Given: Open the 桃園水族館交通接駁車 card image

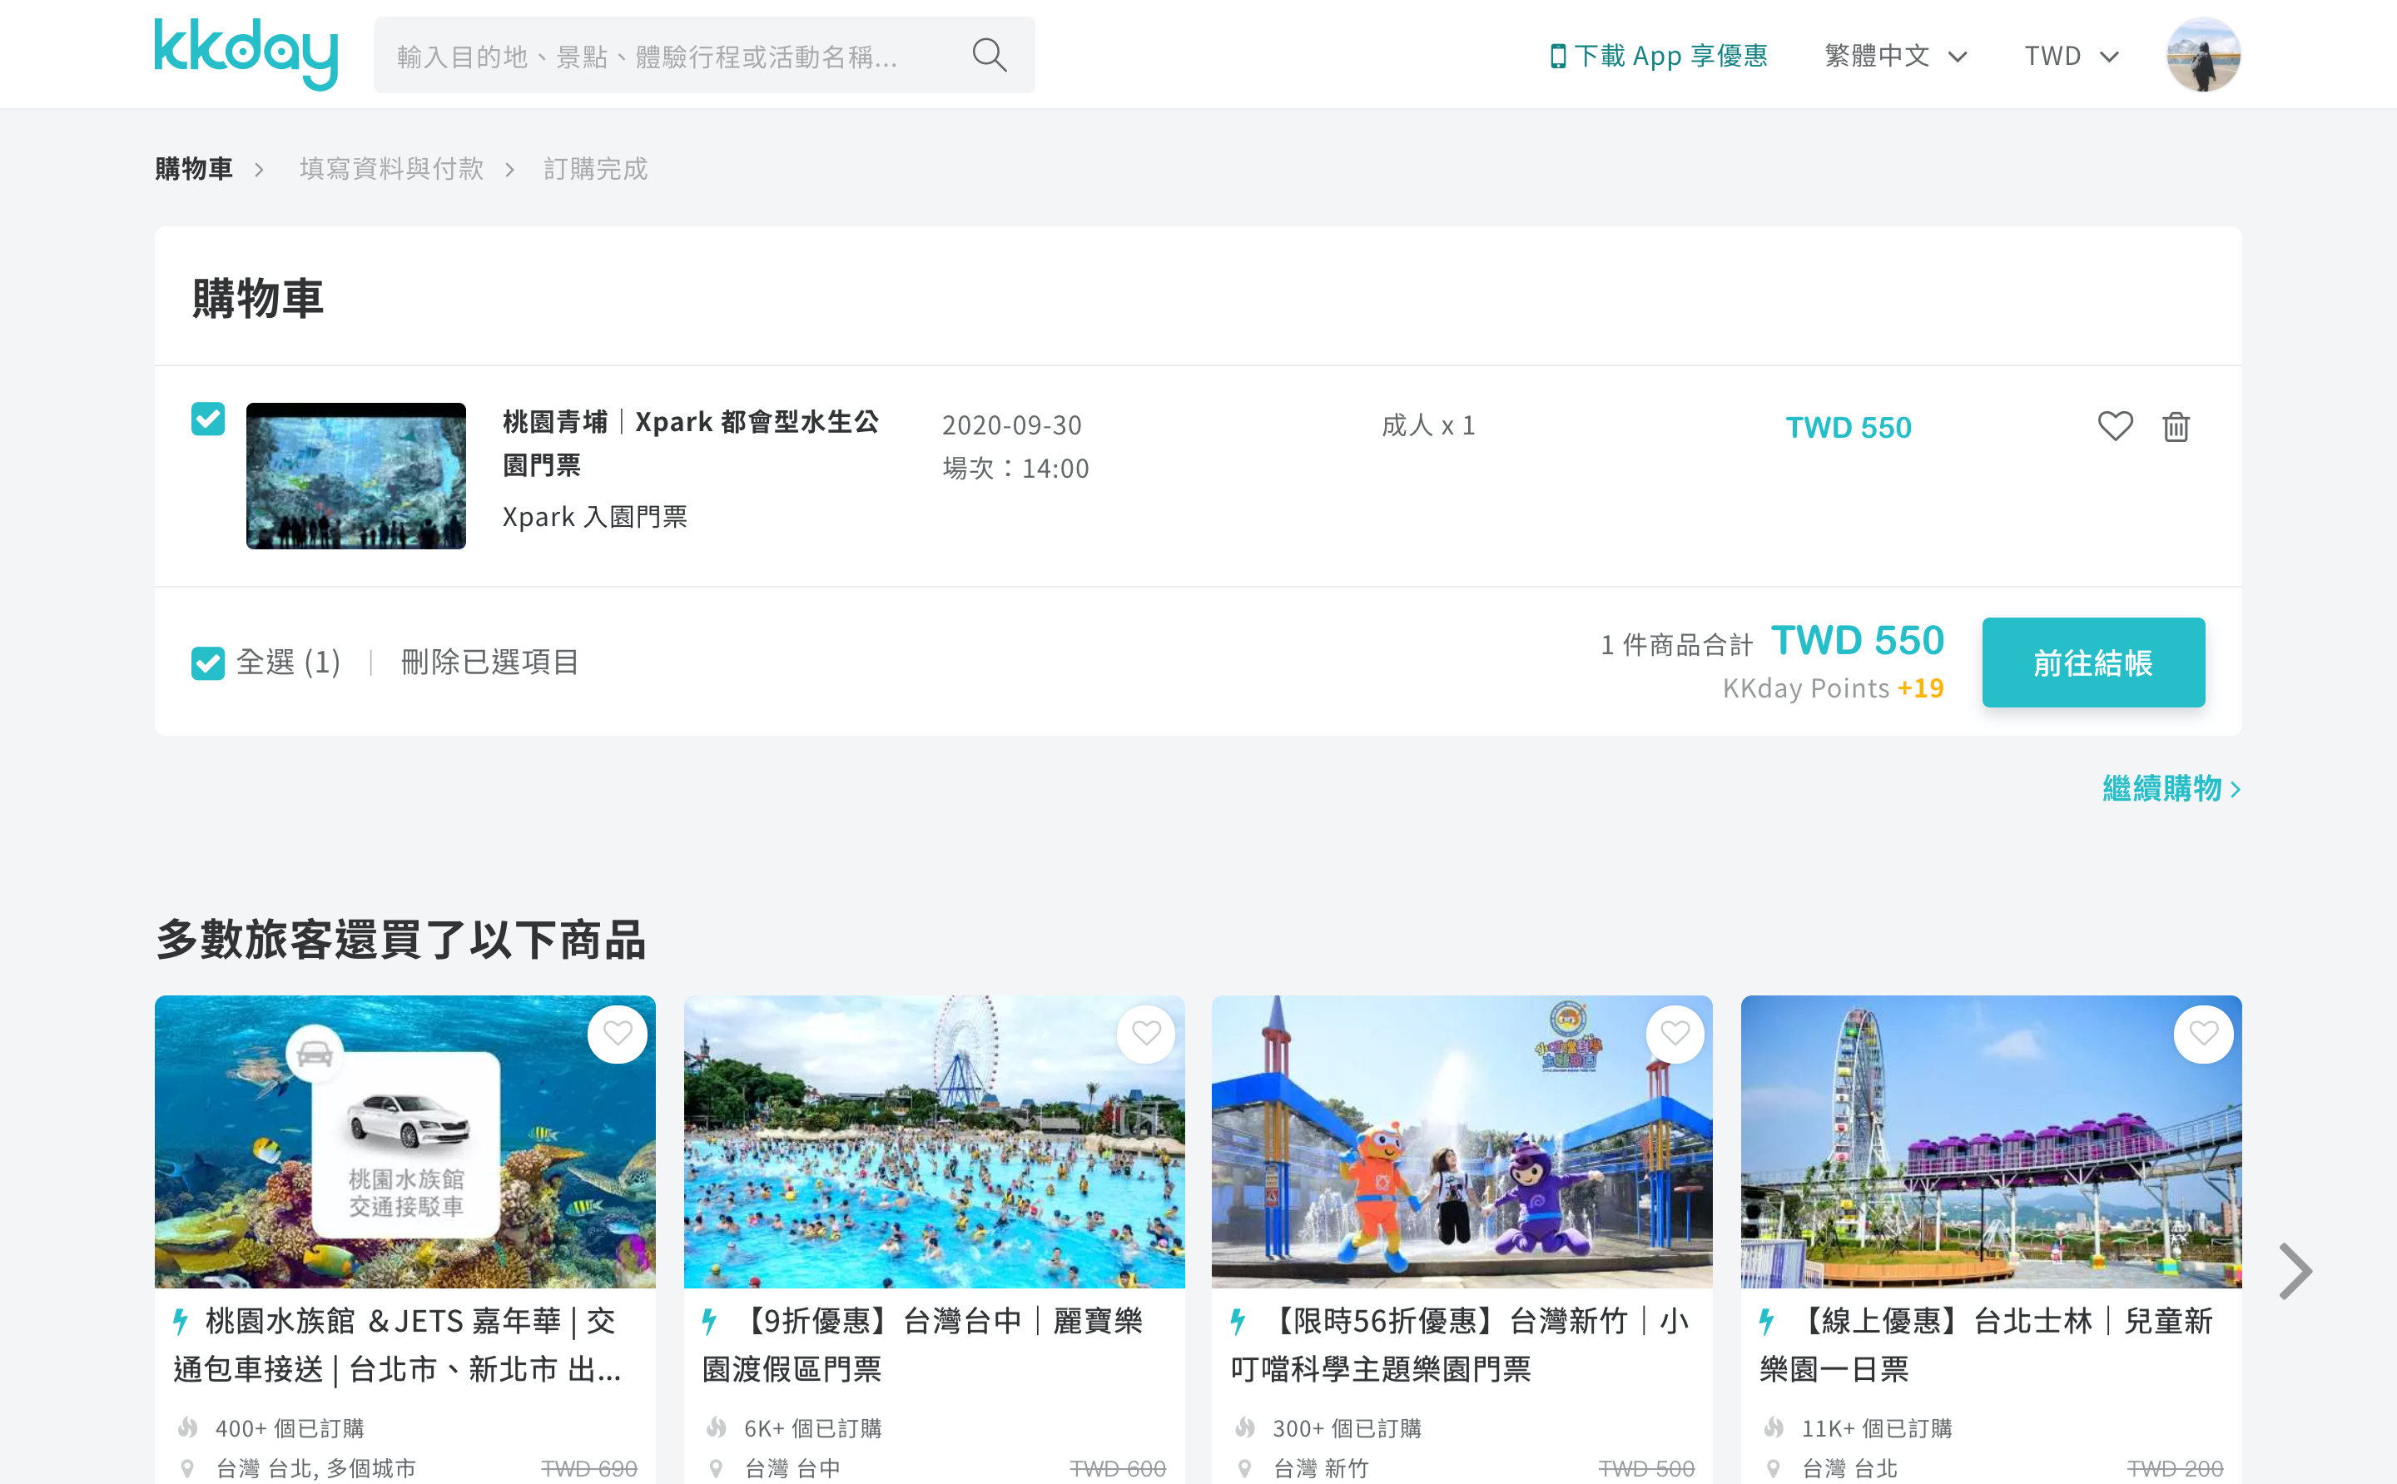Looking at the screenshot, I should [405, 1141].
